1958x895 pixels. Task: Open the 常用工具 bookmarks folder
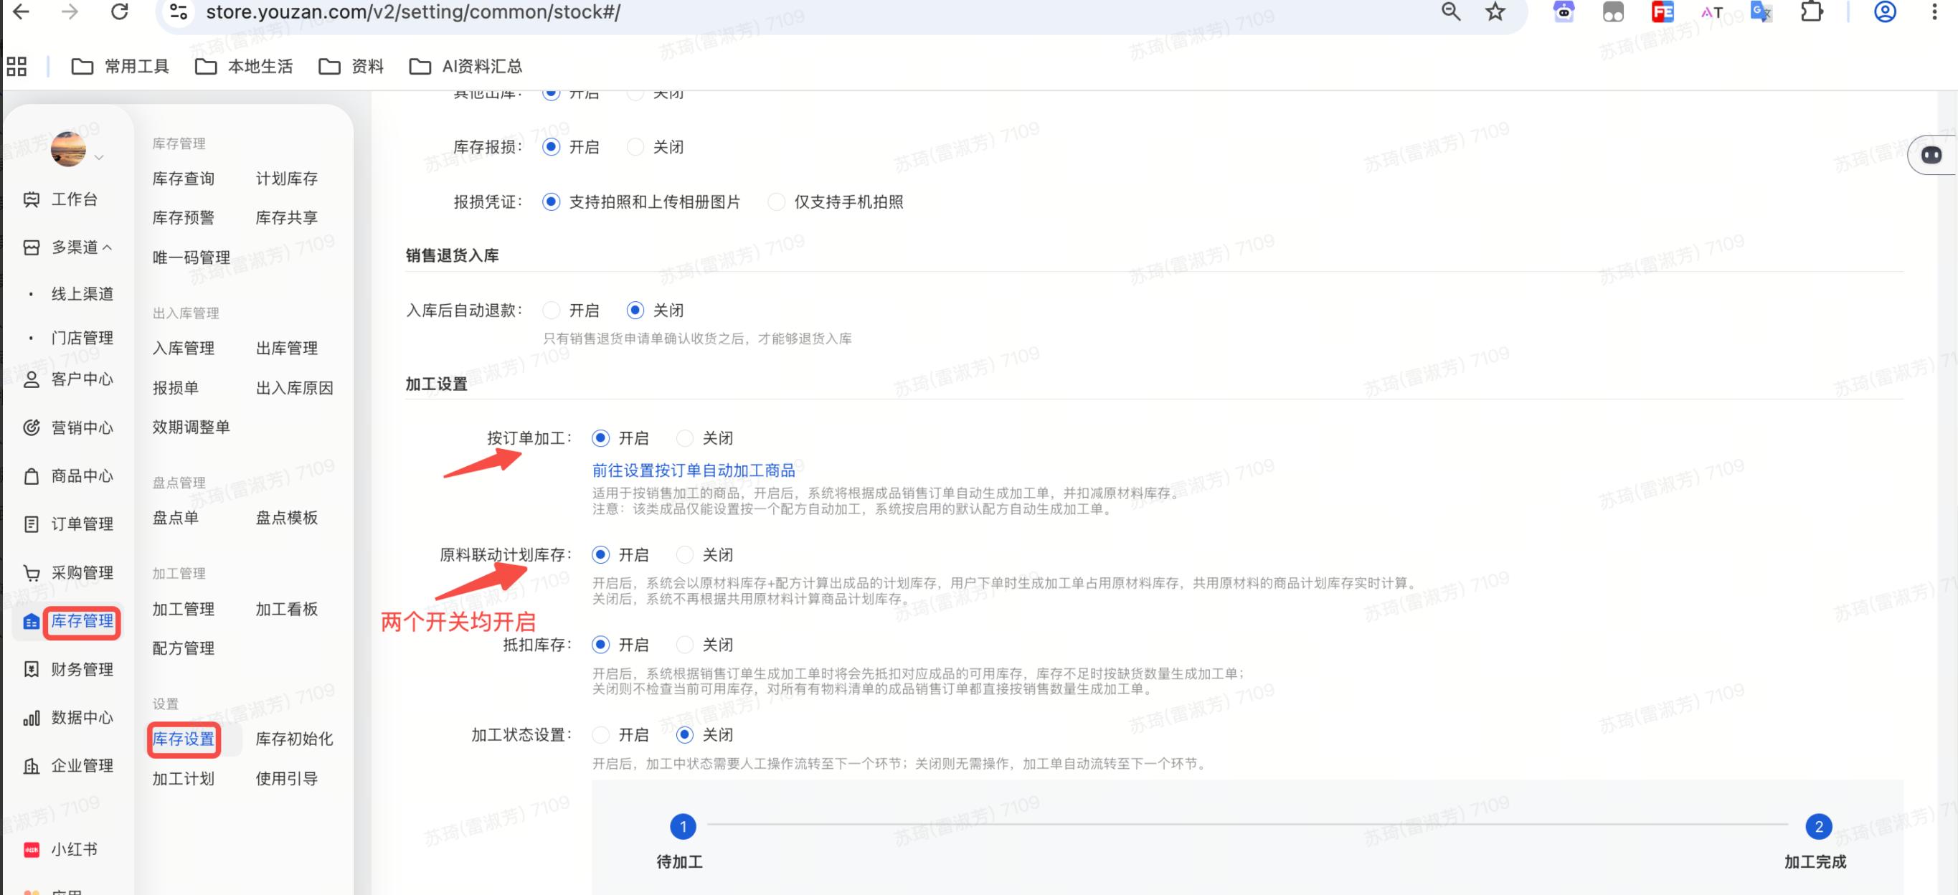pos(120,67)
